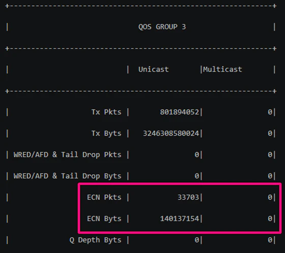Click the ECN Pkts value 33703
The height and width of the screenshot is (253, 285).
[x=188, y=198]
